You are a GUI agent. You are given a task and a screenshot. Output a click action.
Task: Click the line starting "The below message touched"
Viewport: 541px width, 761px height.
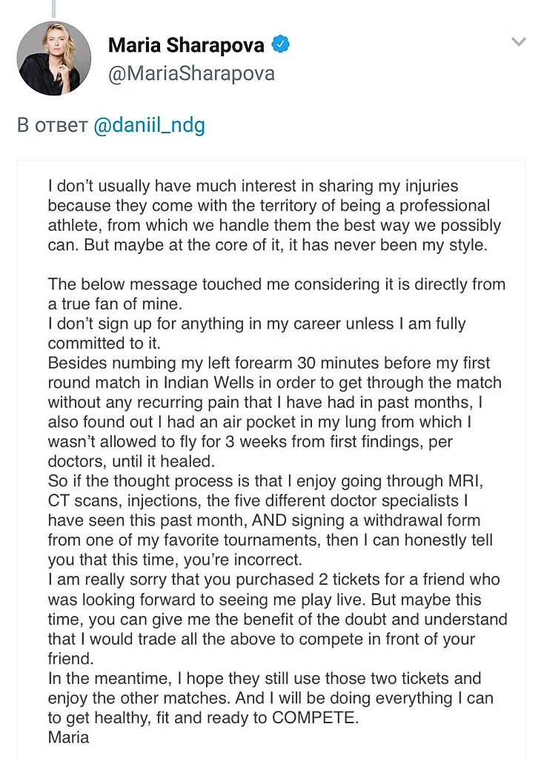pos(276,284)
